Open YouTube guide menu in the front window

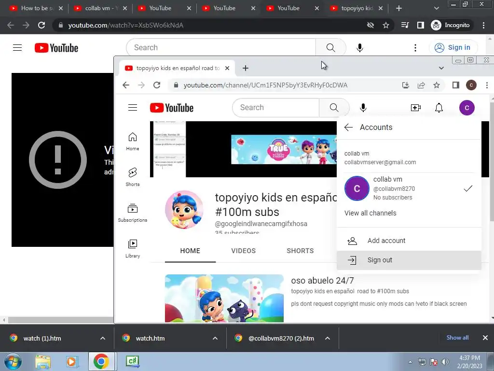[x=133, y=108]
